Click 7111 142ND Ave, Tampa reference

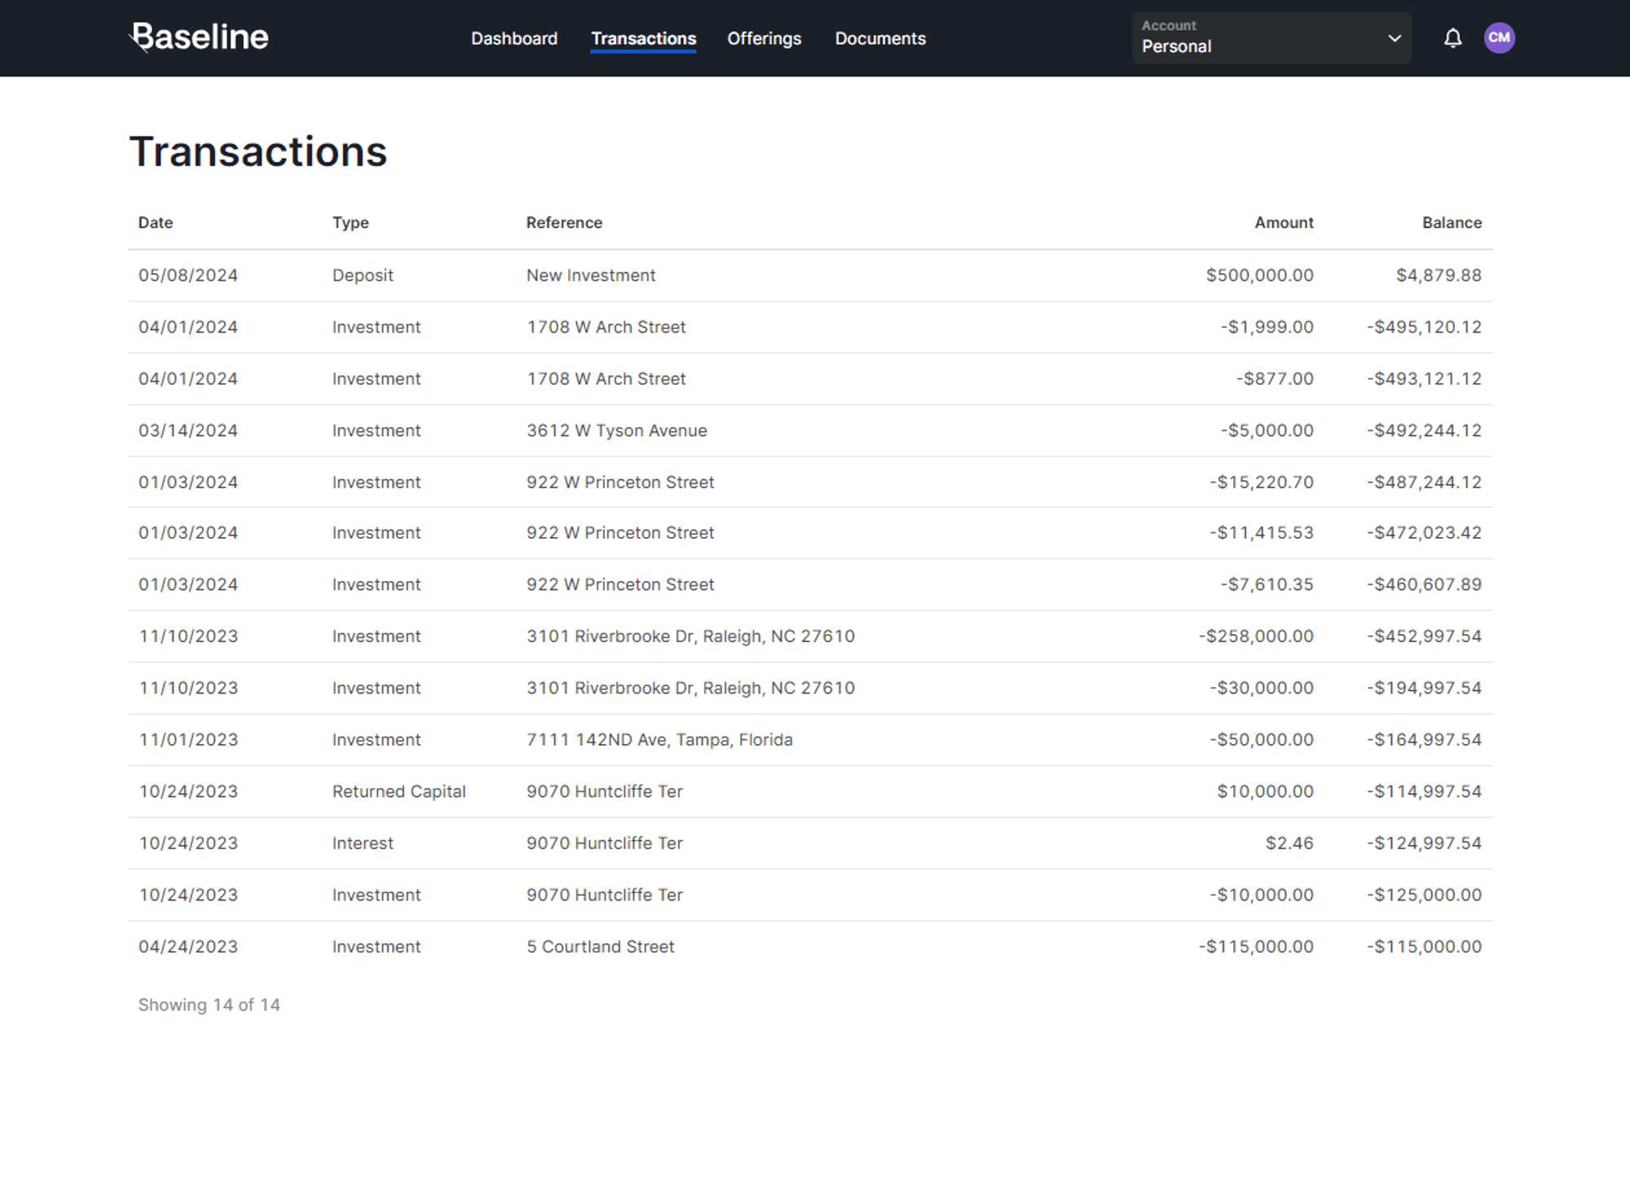pyautogui.click(x=659, y=740)
